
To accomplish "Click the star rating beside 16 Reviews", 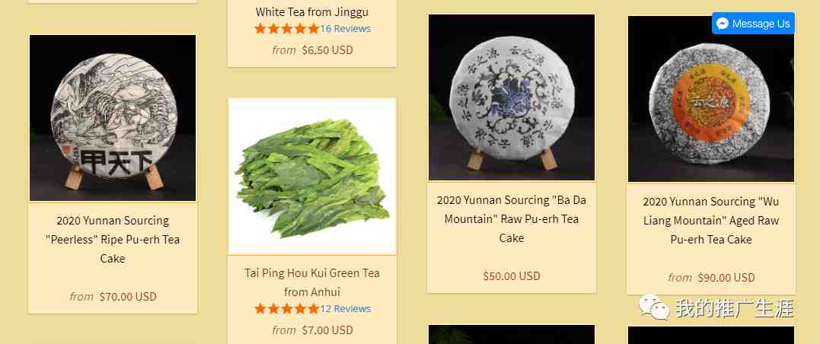I will pyautogui.click(x=286, y=29).
